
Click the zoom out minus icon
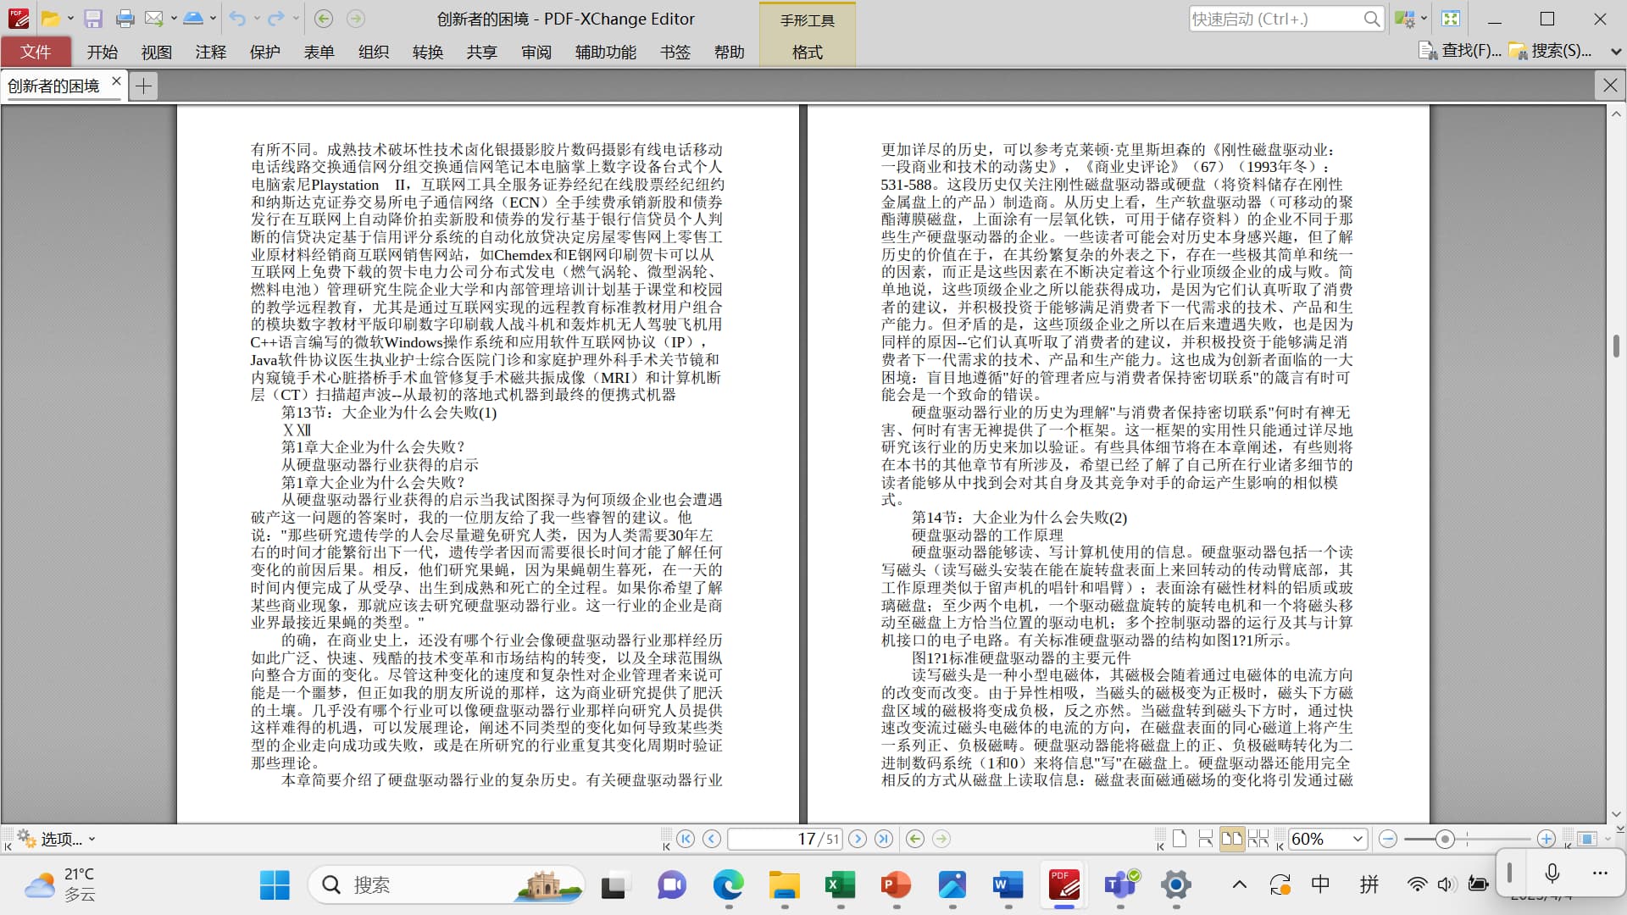click(x=1387, y=839)
